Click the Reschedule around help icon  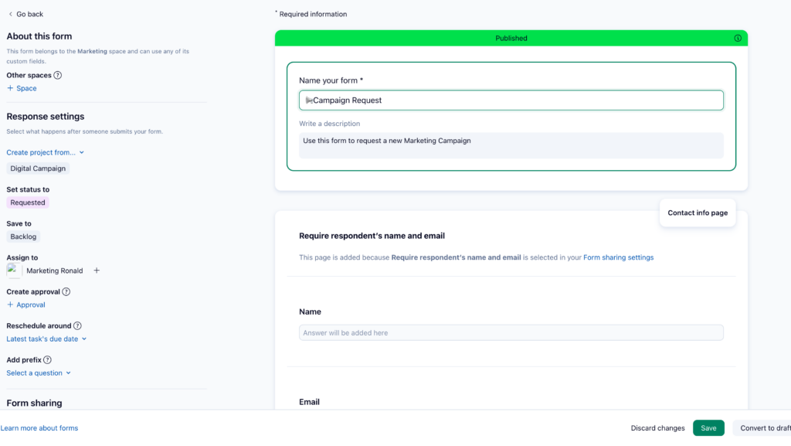77,326
